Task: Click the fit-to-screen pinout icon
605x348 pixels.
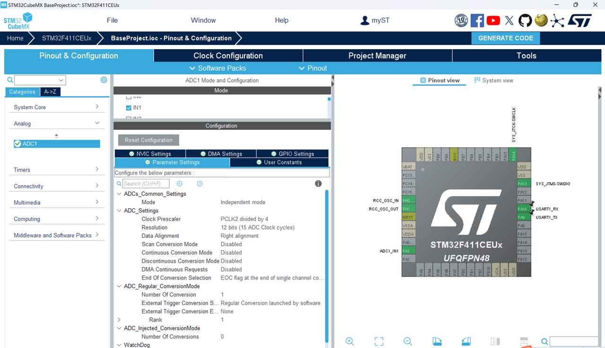Action: click(x=379, y=341)
